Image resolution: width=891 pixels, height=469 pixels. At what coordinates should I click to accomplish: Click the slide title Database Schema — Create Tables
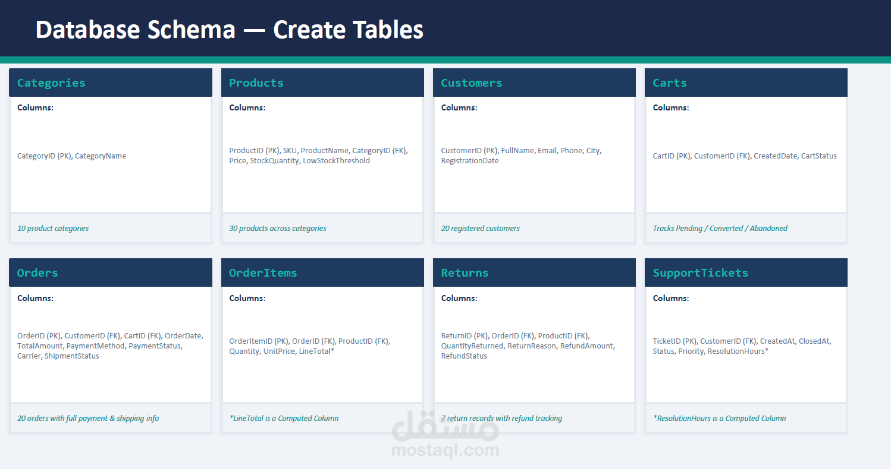click(x=230, y=30)
